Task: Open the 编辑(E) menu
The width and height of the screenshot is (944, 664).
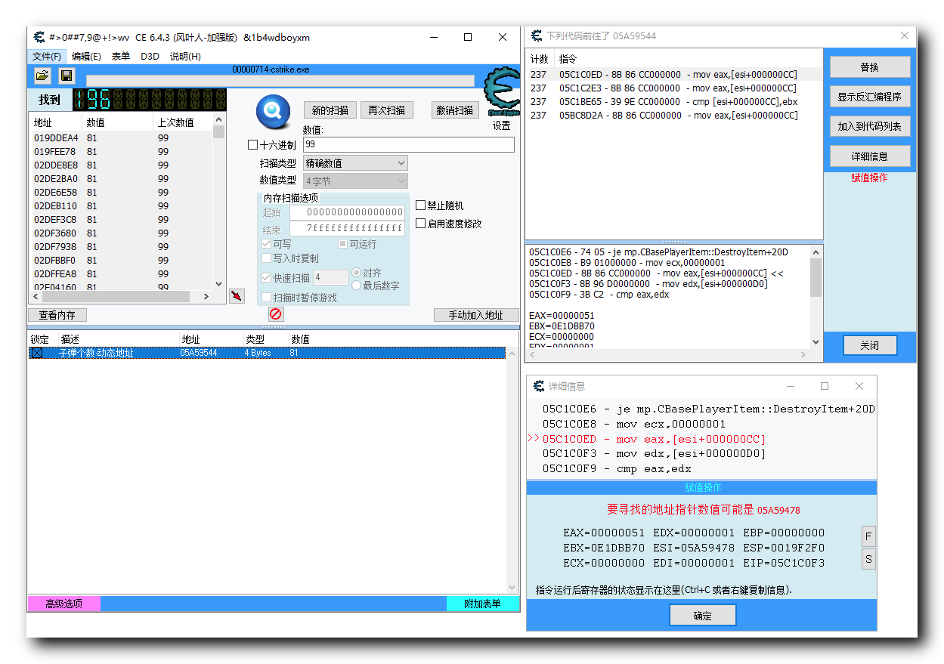Action: 86,57
